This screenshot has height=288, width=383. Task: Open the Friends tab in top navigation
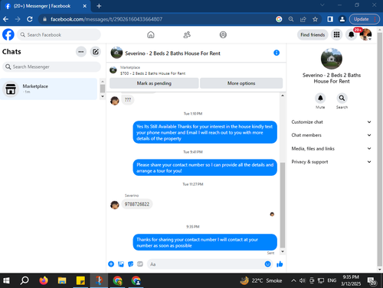[187, 34]
